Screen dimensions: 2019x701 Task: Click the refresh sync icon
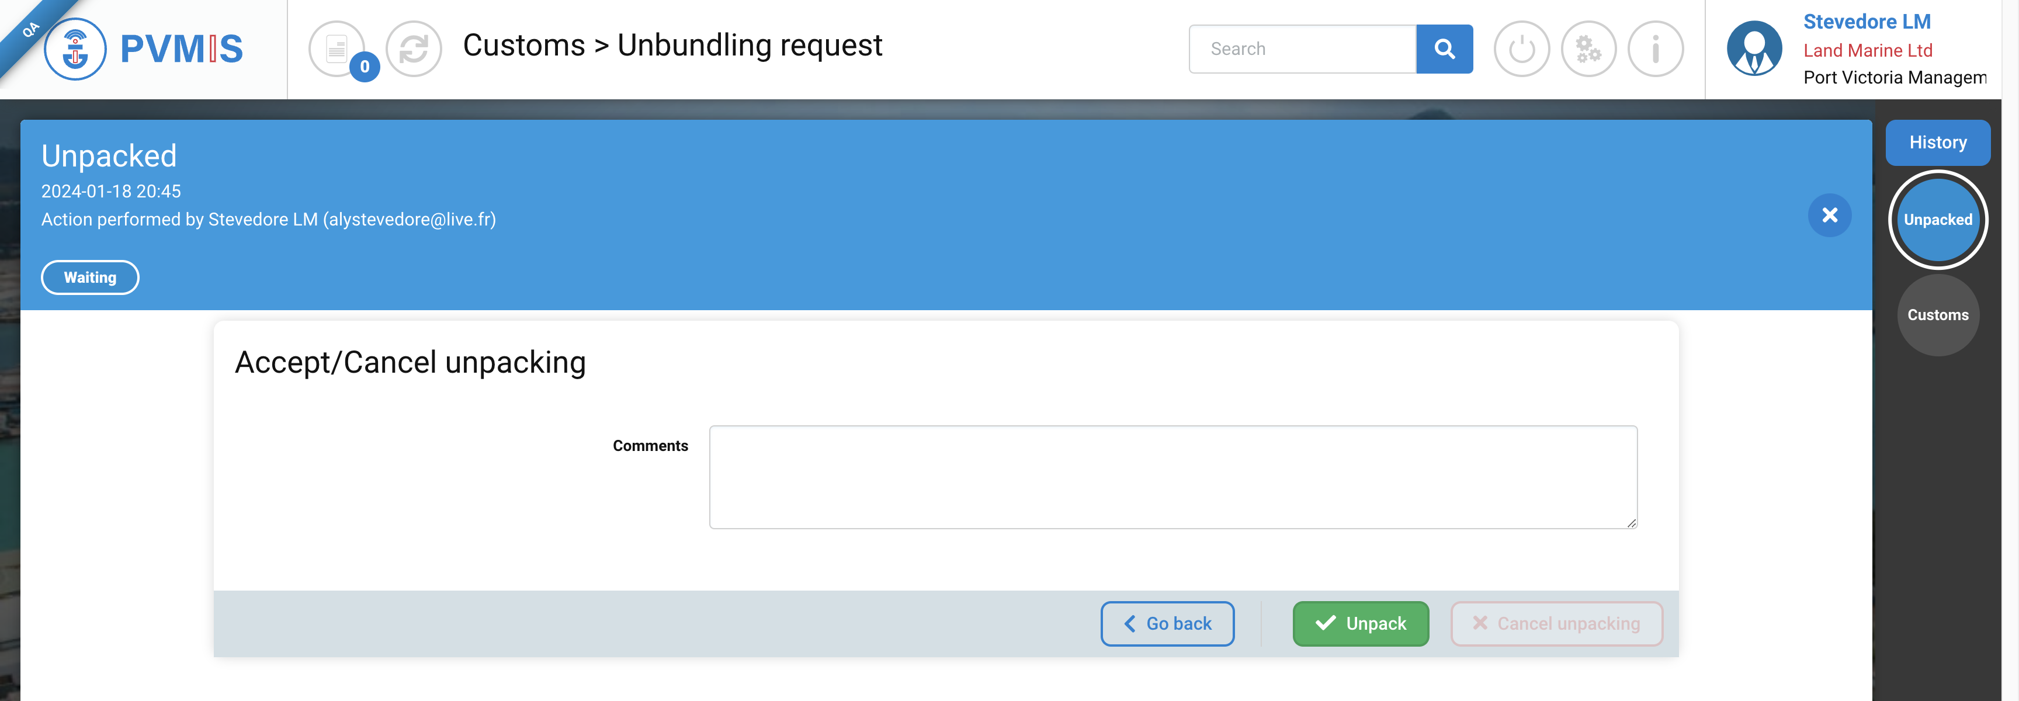pyautogui.click(x=414, y=48)
